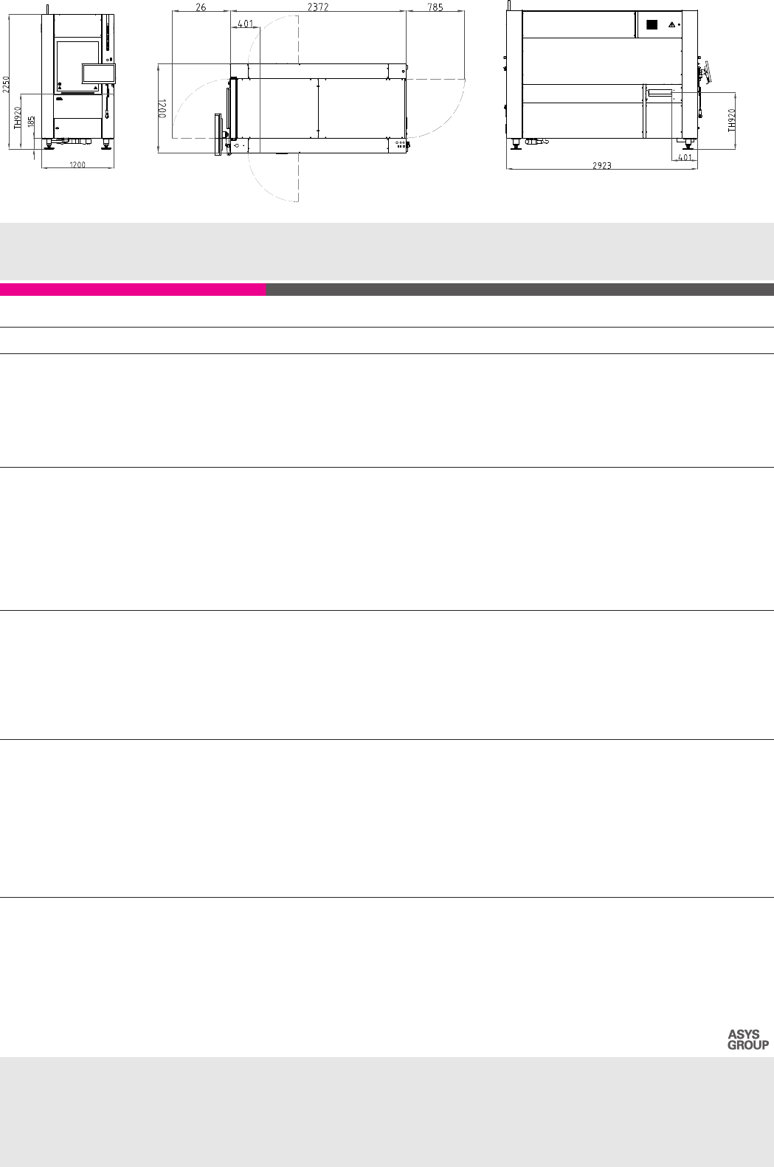Viewport: 774px width, 1167px height.
Task: Select the top view machine drawing
Action: pos(319,109)
